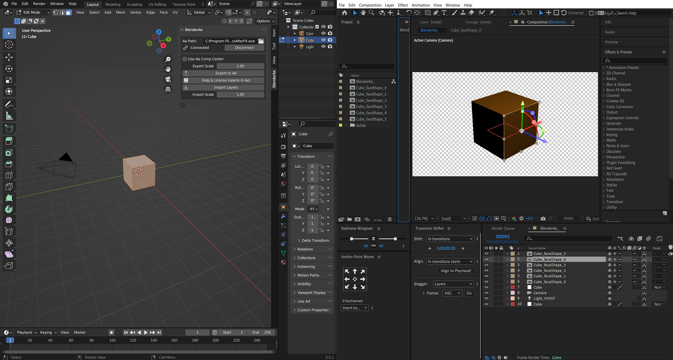
Task: Expand Relations panel in object properties
Action: (312, 249)
